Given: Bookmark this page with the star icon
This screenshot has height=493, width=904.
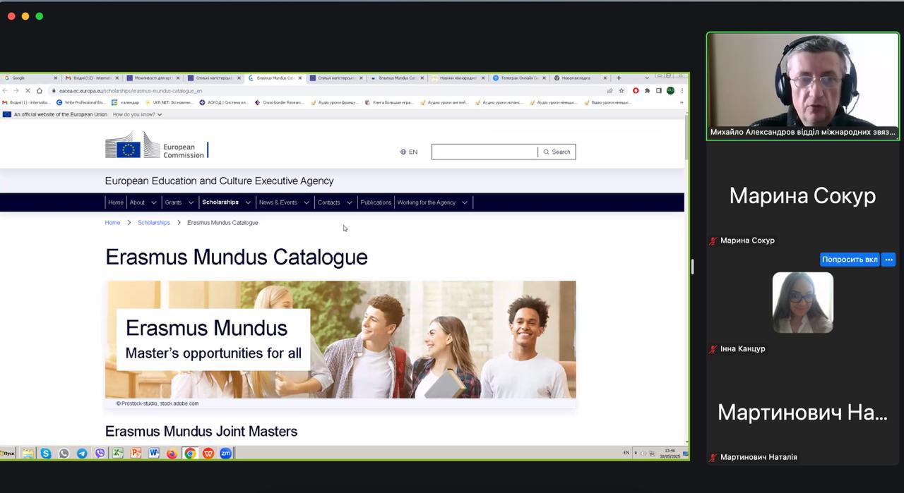Looking at the screenshot, I should 621,90.
